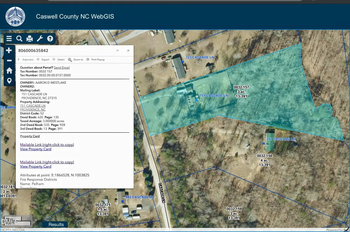Click parcel label 0032 158 on map
This screenshot has width=350, height=232.
[265, 160]
